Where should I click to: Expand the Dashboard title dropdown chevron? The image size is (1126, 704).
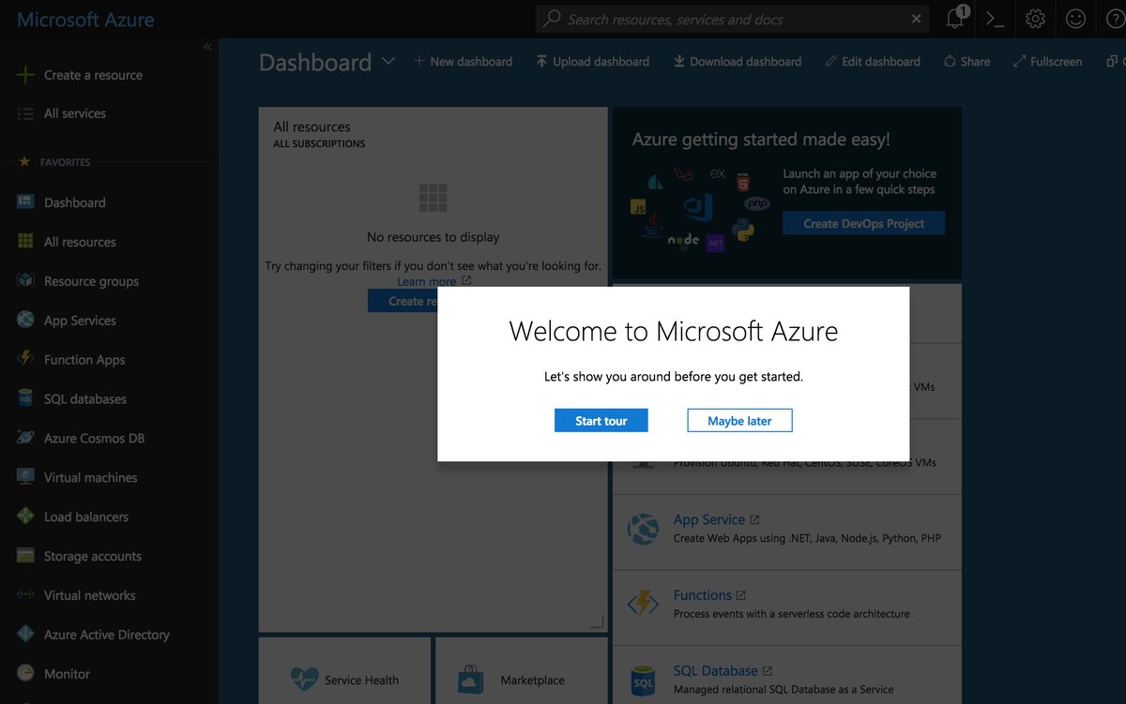coord(388,62)
